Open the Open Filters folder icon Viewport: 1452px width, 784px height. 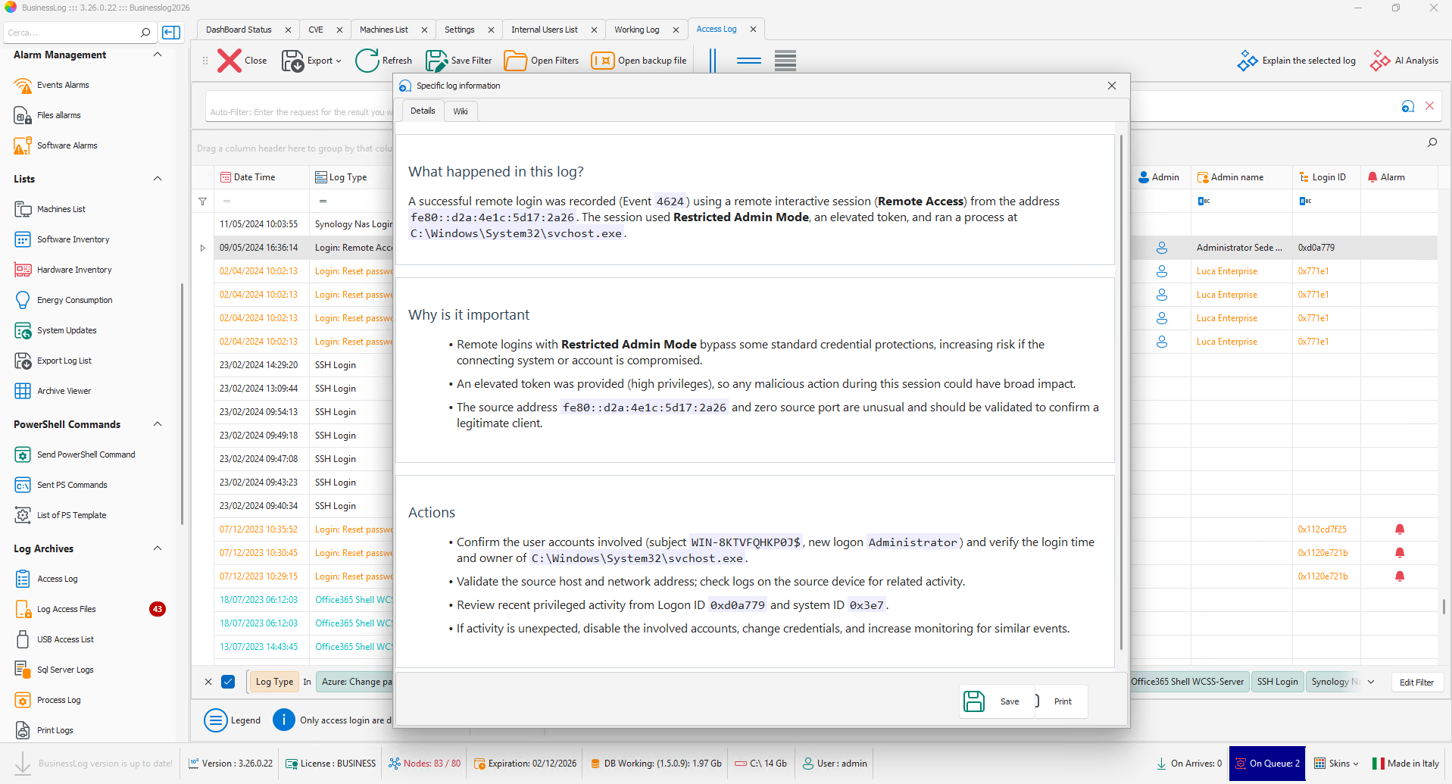515,61
